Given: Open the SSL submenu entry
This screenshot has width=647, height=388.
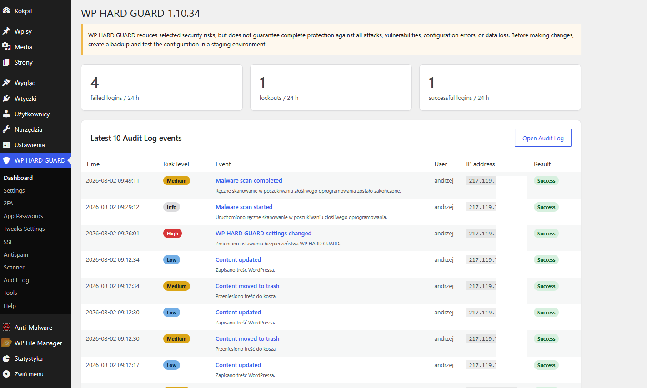Looking at the screenshot, I should click(x=8, y=242).
